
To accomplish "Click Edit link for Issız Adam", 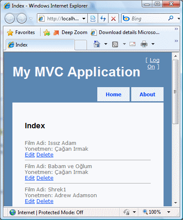I will [30, 154].
